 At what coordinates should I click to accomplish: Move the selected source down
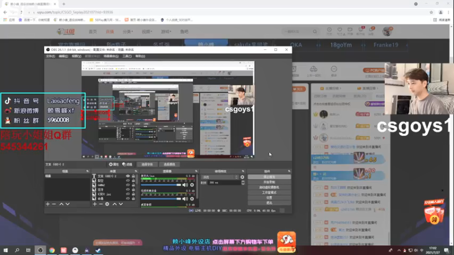coord(121,204)
